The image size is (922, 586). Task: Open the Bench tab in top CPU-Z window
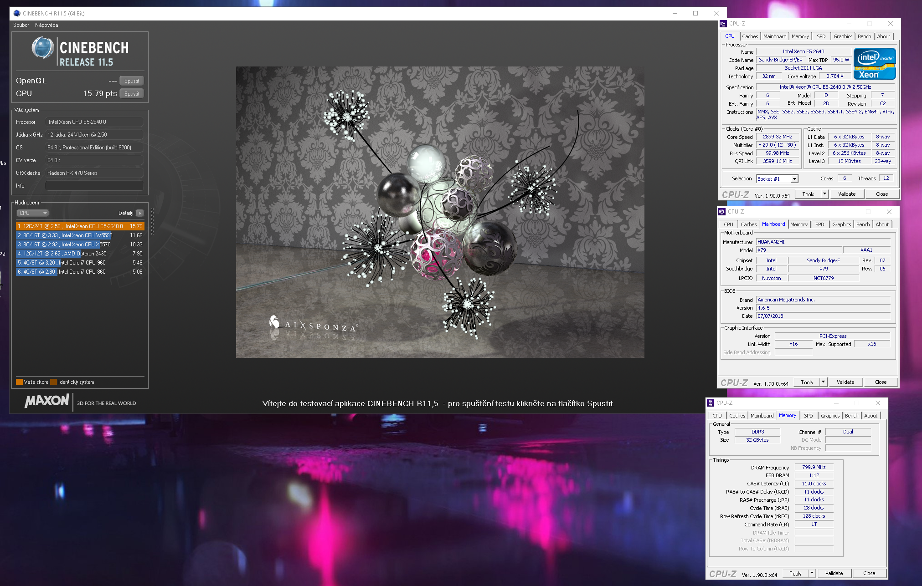tap(864, 36)
